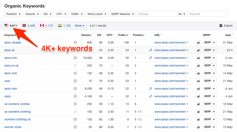Open SERP dropdown for asos.com row
This screenshot has width=237, height=132.
coord(210,58)
